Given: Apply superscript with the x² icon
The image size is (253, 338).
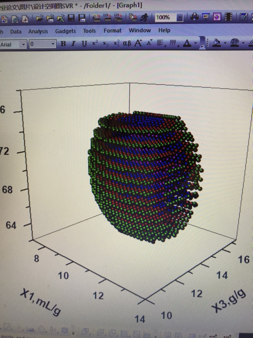Looking at the screenshot, I should click(x=95, y=44).
